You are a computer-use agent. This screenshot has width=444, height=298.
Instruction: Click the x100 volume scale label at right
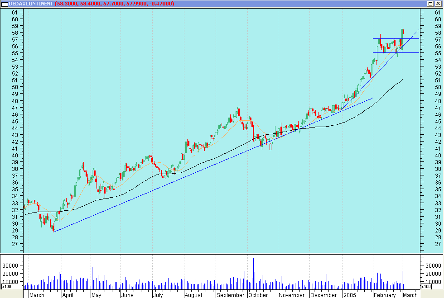(x=426, y=287)
